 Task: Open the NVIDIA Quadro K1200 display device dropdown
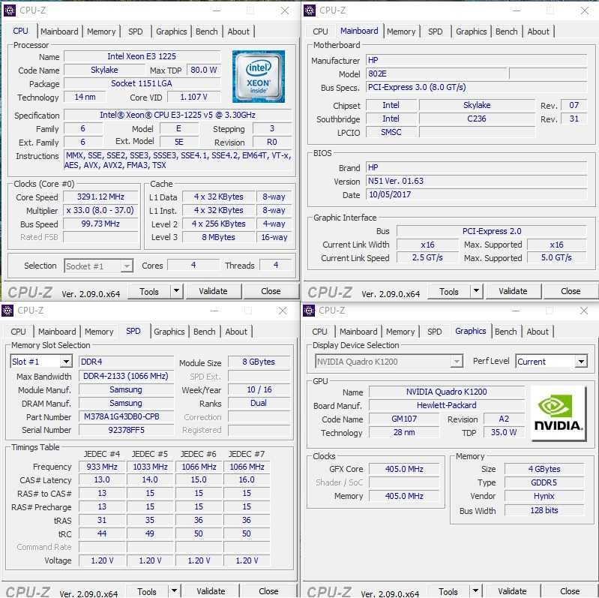[x=456, y=362]
